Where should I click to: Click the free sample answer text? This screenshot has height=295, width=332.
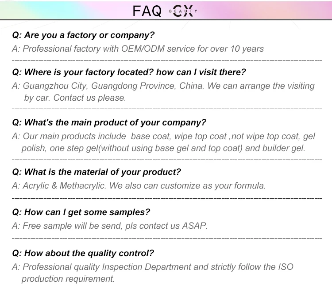(x=110, y=226)
